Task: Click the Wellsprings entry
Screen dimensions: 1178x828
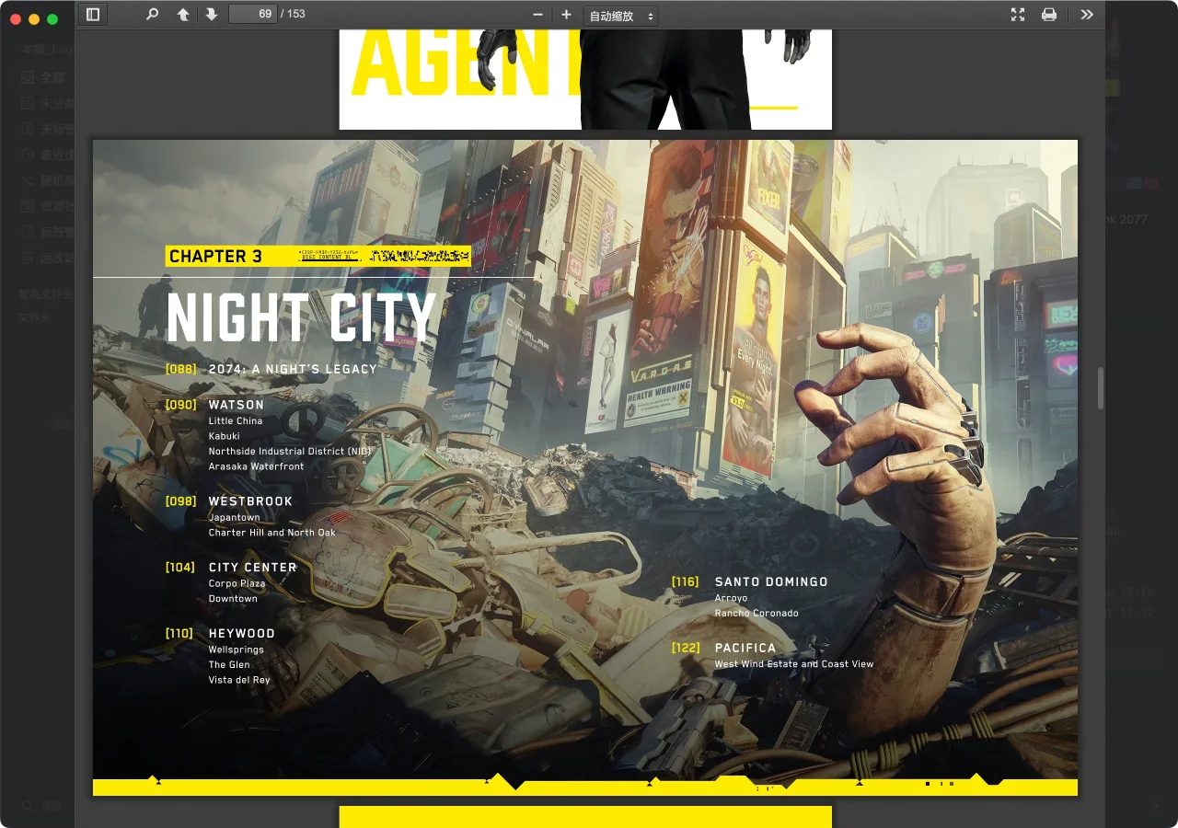Action: click(236, 650)
